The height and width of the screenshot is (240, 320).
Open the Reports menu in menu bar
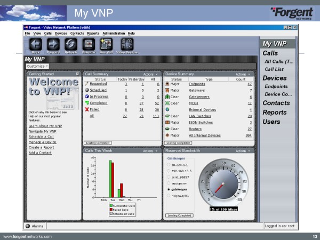(93, 33)
